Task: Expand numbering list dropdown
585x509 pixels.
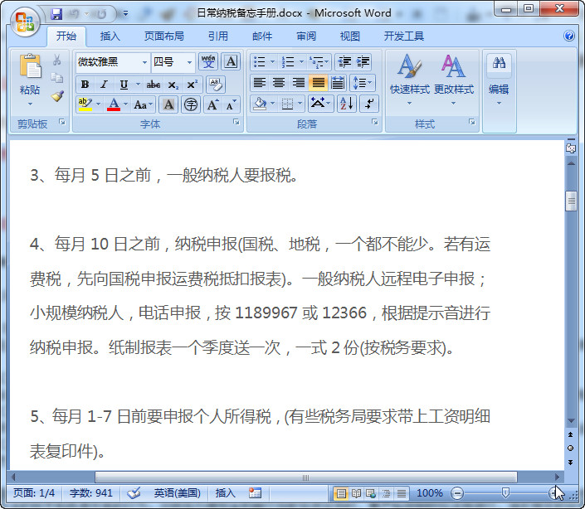Action: click(x=301, y=61)
